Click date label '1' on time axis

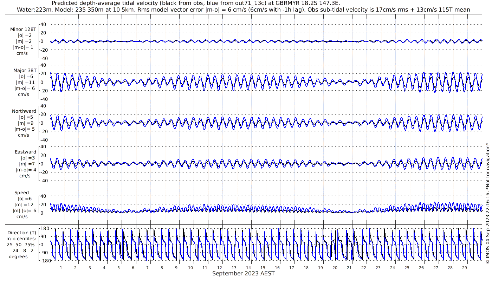pos(61,268)
